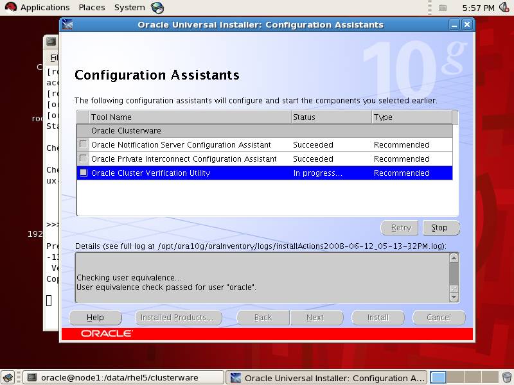514x385 pixels.
Task: Click the show desktop icon in bottom panel
Action: coord(8,378)
